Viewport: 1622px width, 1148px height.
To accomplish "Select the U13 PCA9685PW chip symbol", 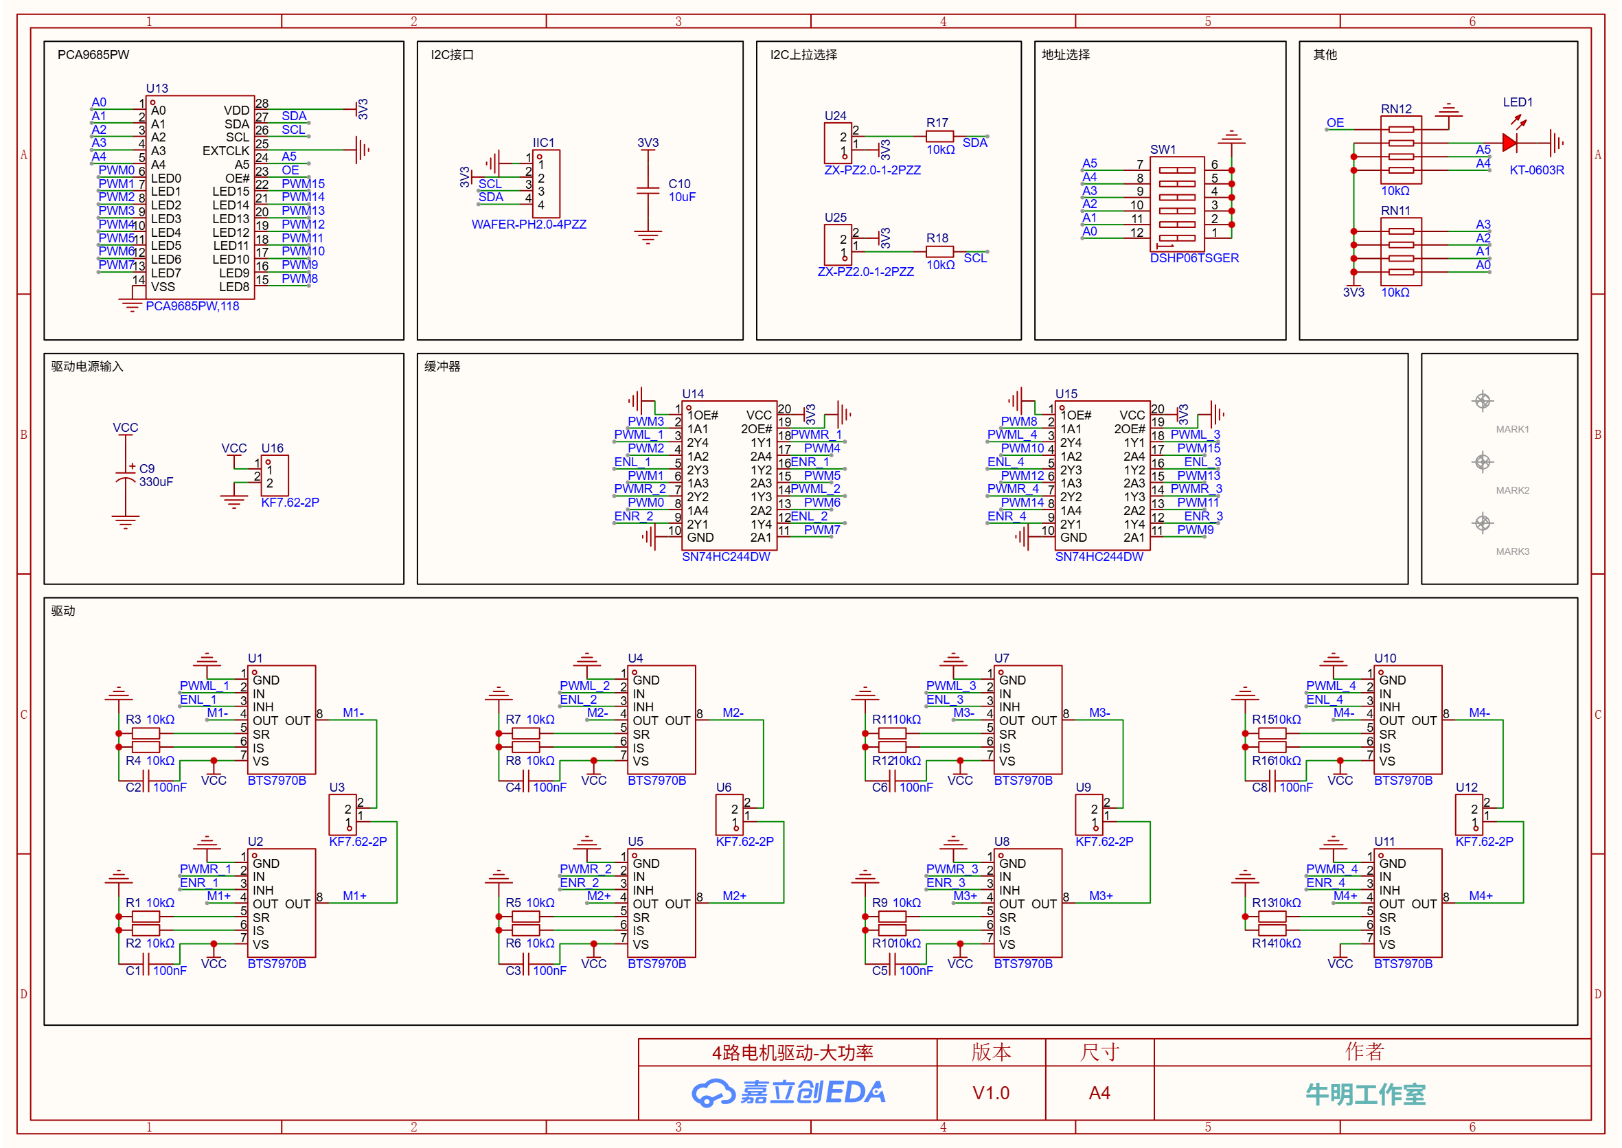I will point(200,197).
